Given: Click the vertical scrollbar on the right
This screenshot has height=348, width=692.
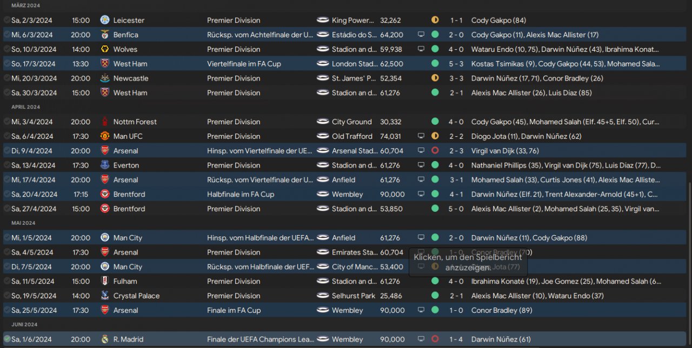Looking at the screenshot, I should pos(689,265).
